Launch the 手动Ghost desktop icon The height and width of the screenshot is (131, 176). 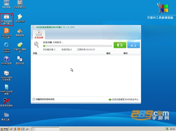pos(20,18)
